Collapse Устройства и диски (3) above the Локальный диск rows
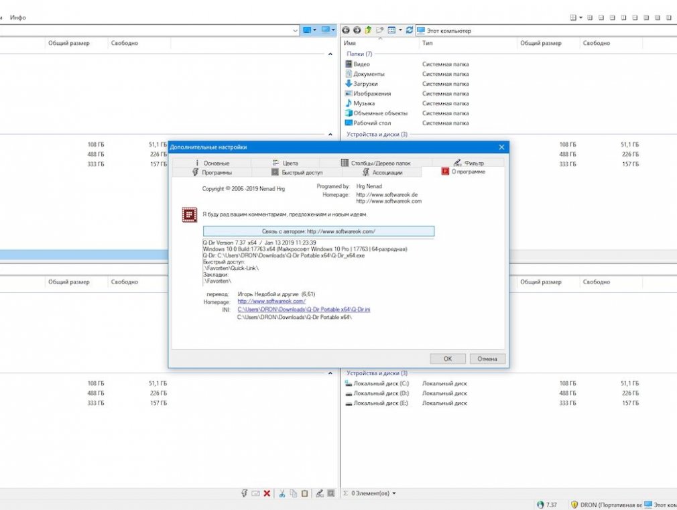This screenshot has height=510, width=677. 377,373
